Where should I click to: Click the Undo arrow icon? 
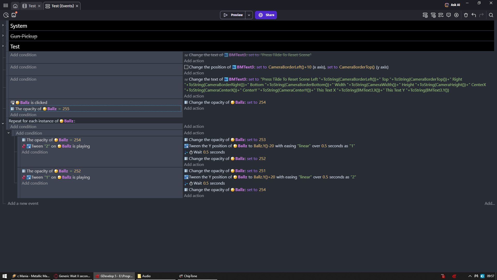tap(474, 15)
